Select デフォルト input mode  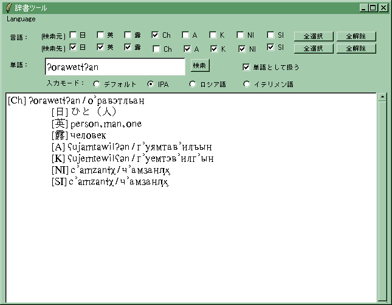tap(97, 84)
